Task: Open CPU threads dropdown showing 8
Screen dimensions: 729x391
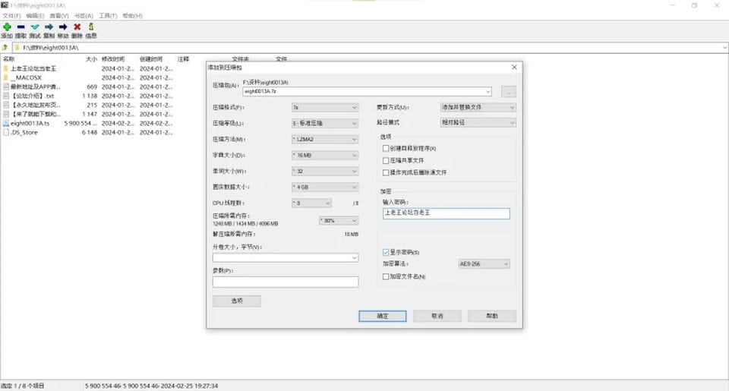Action: pos(311,203)
